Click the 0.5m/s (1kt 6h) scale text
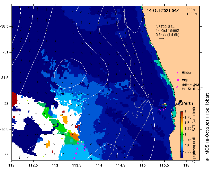Viewport: 212px width, 170px height. coord(167,35)
